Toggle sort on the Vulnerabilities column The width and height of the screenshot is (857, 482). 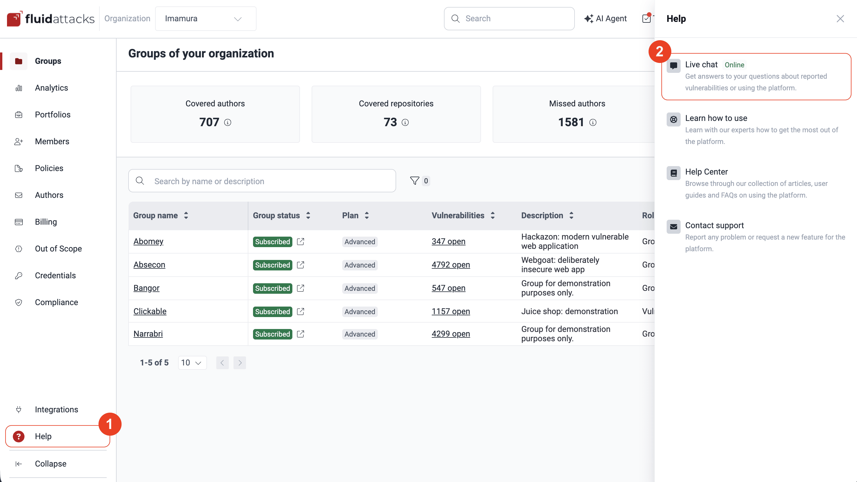[x=493, y=215]
